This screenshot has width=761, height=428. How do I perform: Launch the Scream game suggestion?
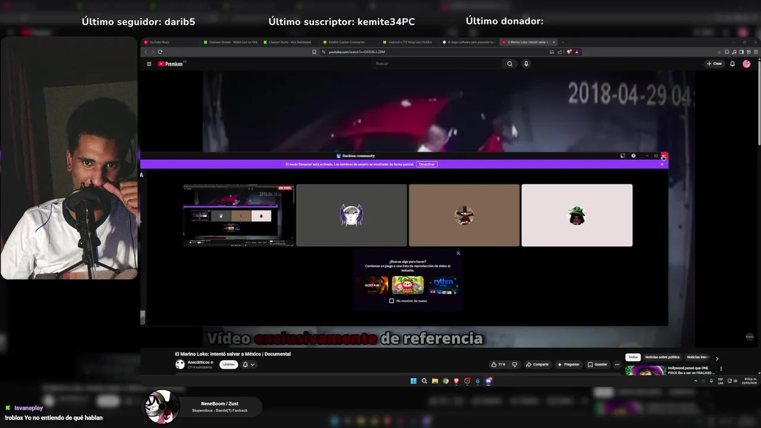coord(373,285)
